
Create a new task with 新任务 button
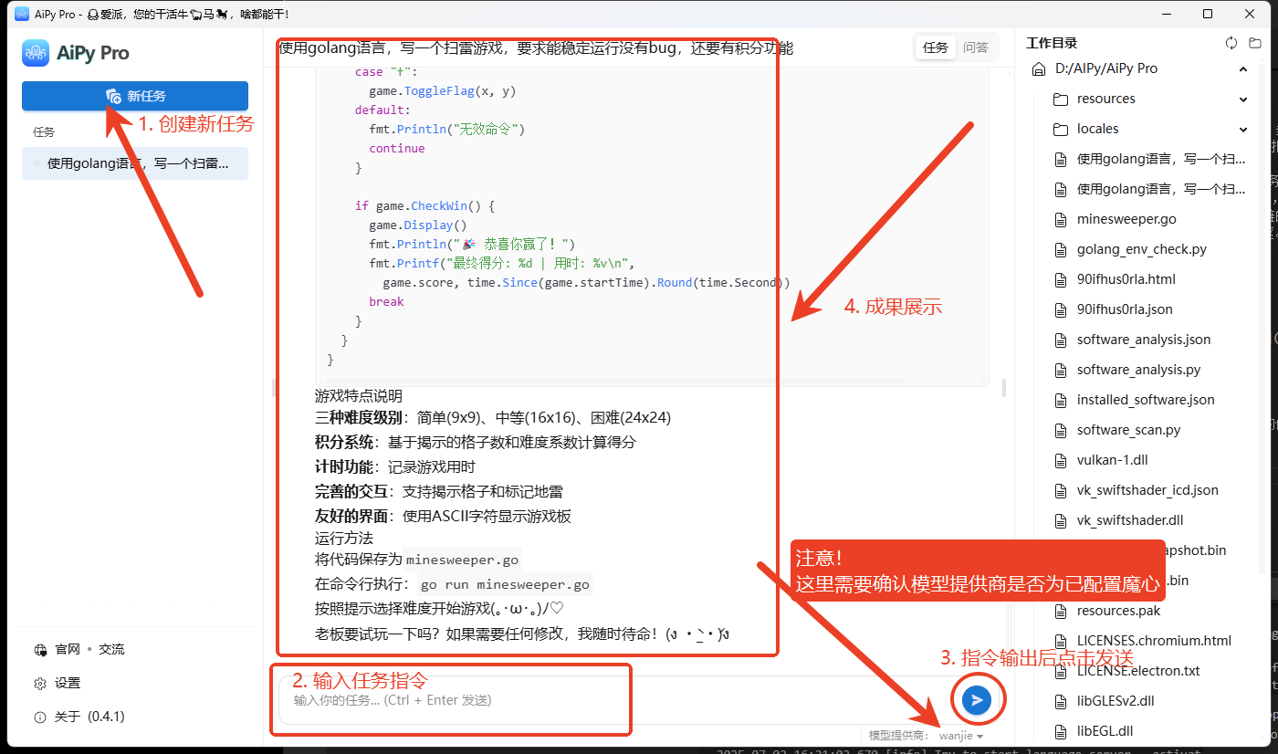pyautogui.click(x=135, y=96)
